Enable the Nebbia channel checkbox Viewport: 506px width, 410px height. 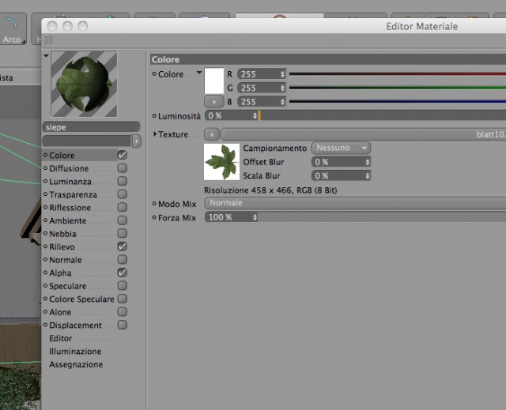coord(123,233)
